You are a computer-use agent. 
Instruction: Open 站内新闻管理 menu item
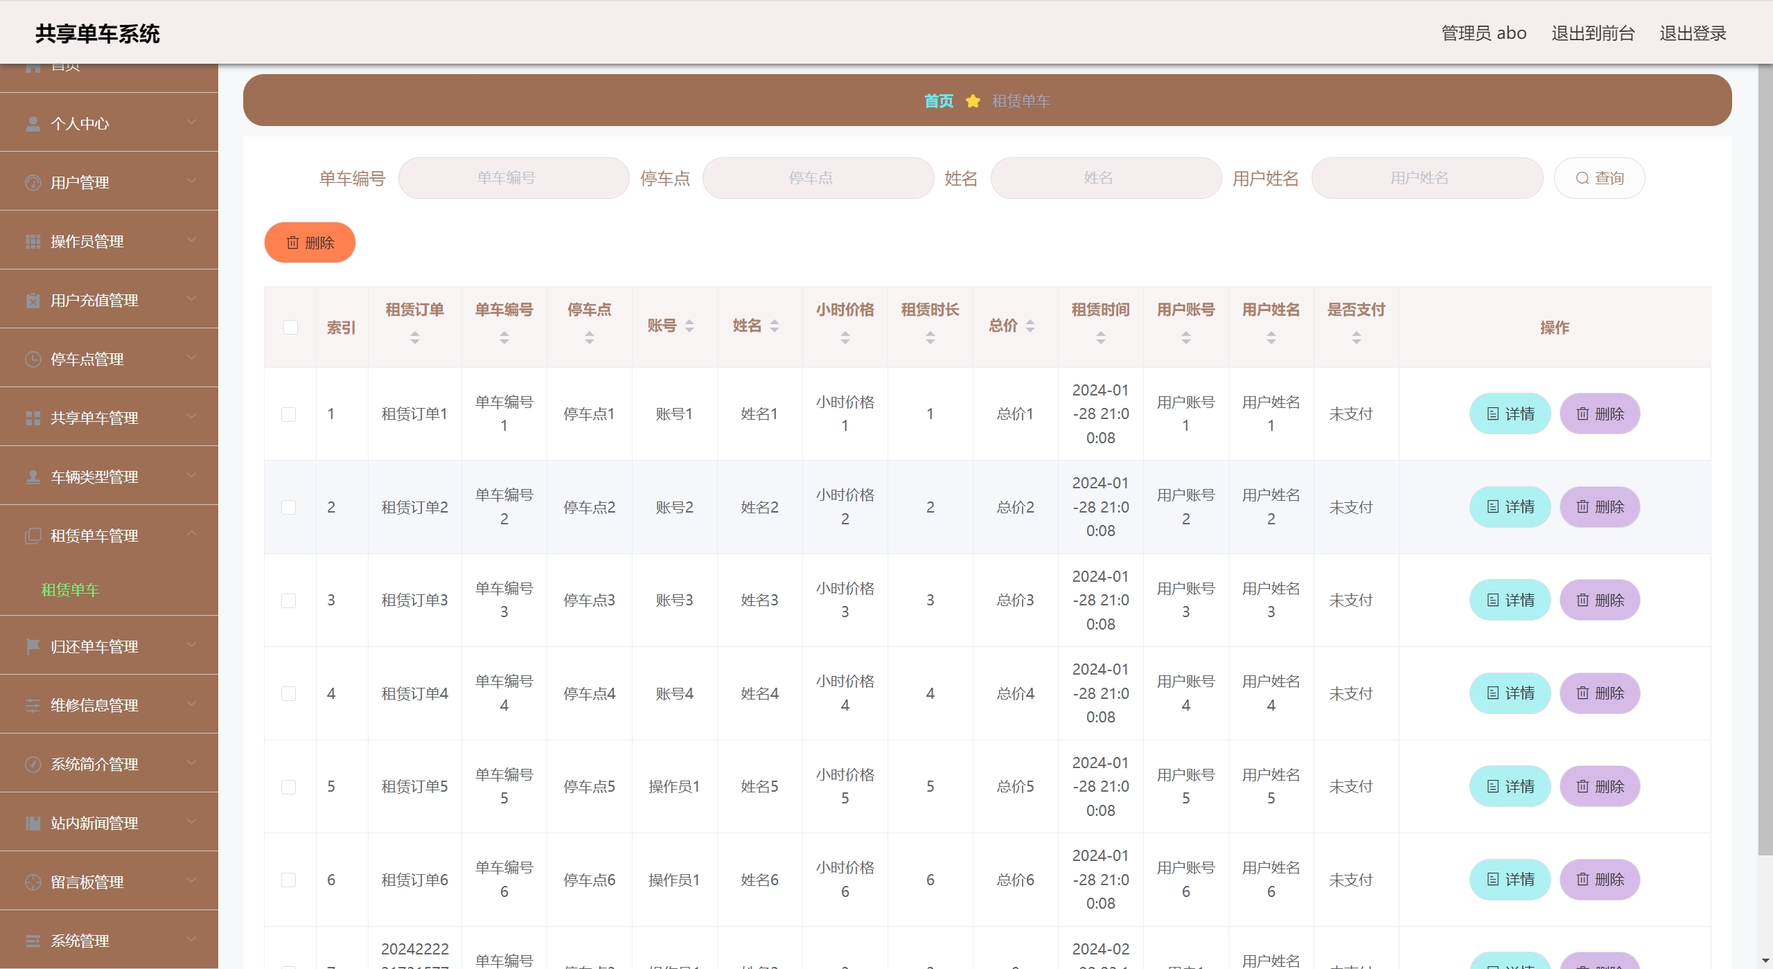[94, 823]
